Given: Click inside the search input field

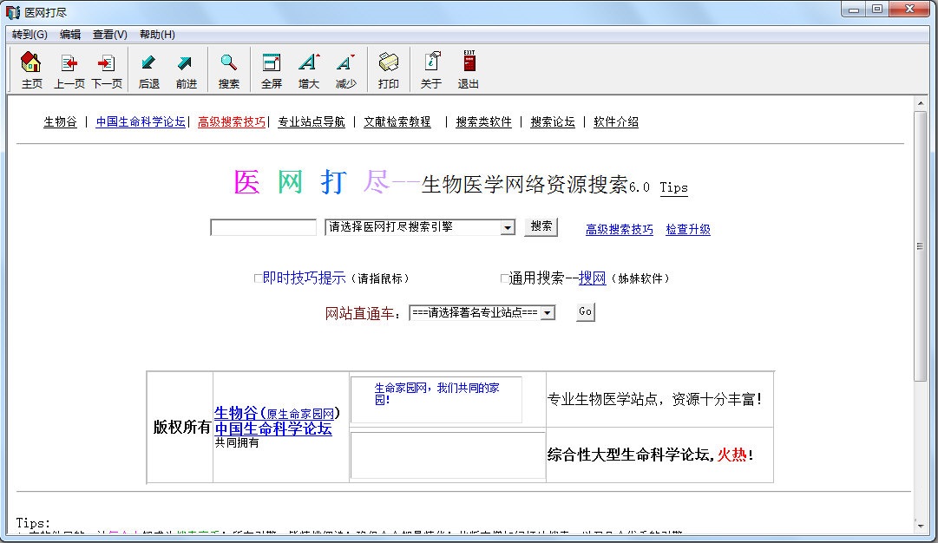Looking at the screenshot, I should coord(262,226).
